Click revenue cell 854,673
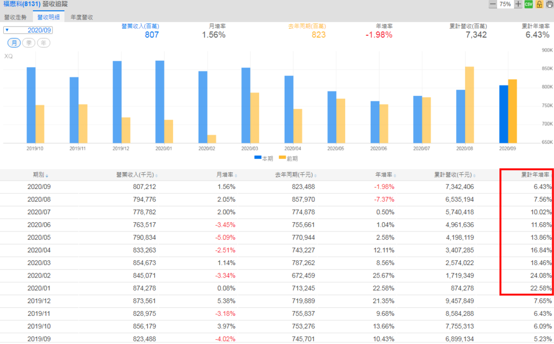The image size is (554, 344). tap(144, 263)
